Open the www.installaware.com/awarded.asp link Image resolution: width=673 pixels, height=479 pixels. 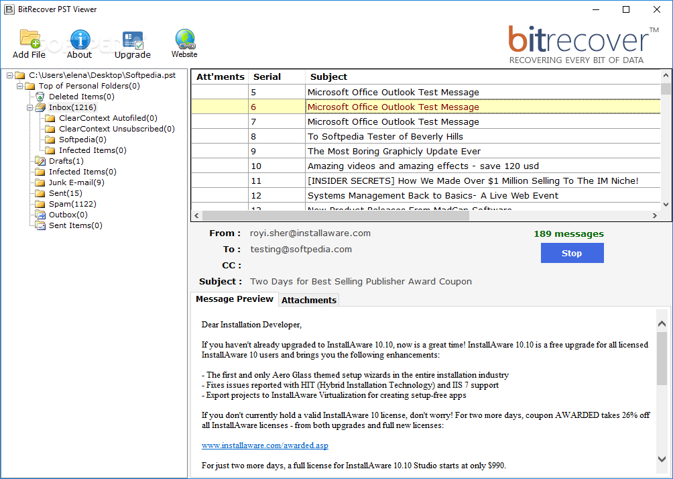(x=265, y=445)
